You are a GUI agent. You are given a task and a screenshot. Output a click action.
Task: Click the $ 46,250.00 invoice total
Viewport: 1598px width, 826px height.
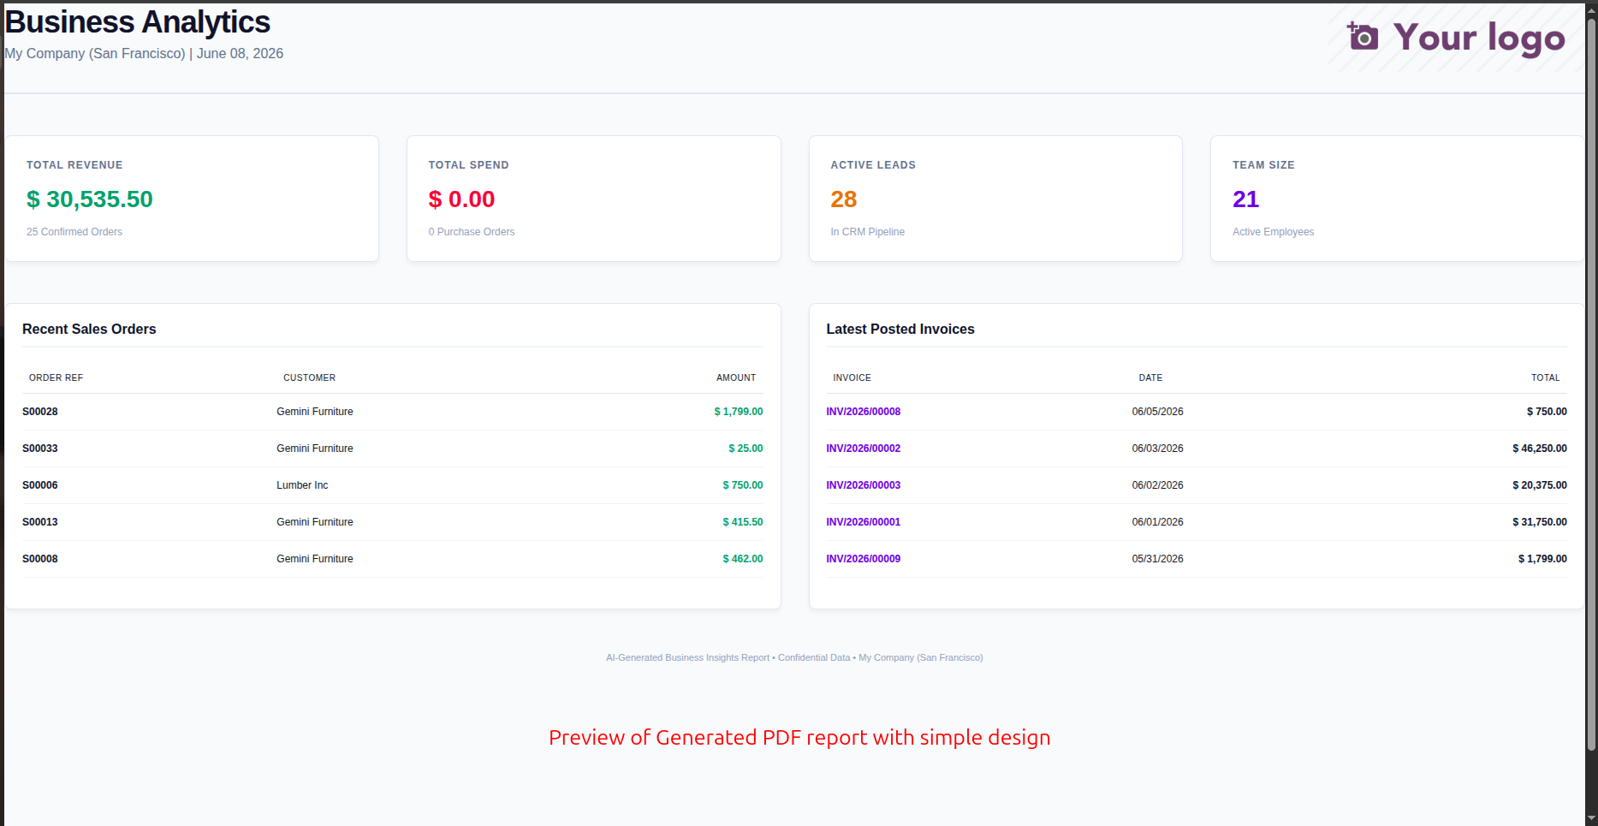point(1540,449)
